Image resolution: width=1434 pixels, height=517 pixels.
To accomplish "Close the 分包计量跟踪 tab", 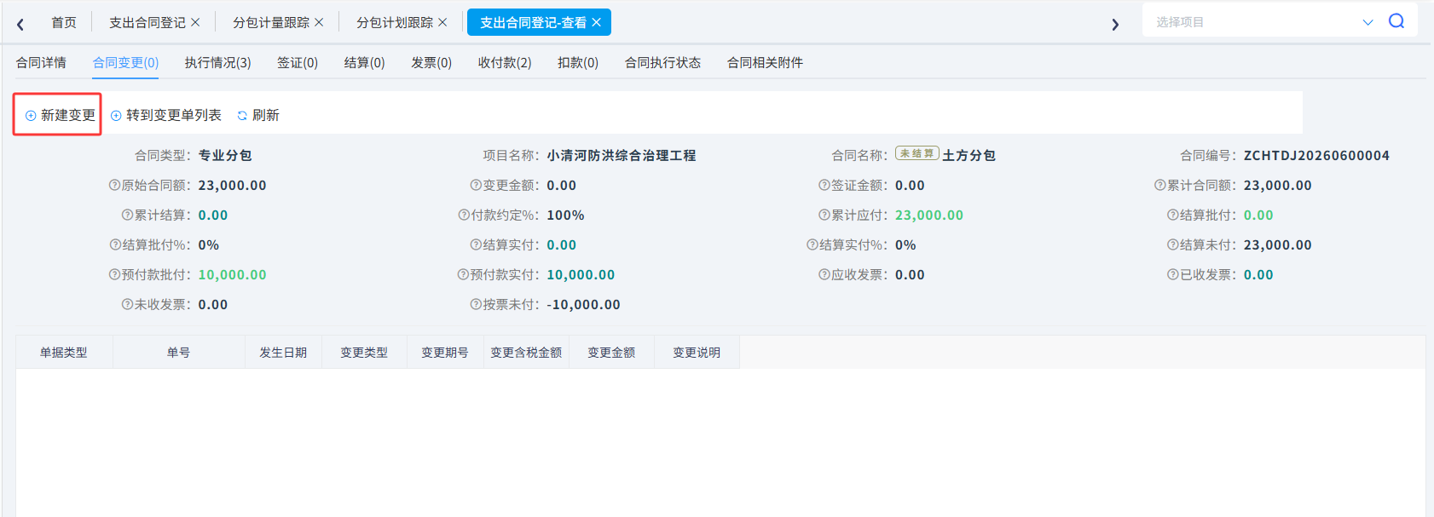I will [319, 22].
